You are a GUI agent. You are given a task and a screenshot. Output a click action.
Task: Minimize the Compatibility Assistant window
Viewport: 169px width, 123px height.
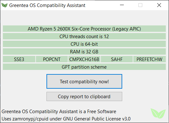122,5
